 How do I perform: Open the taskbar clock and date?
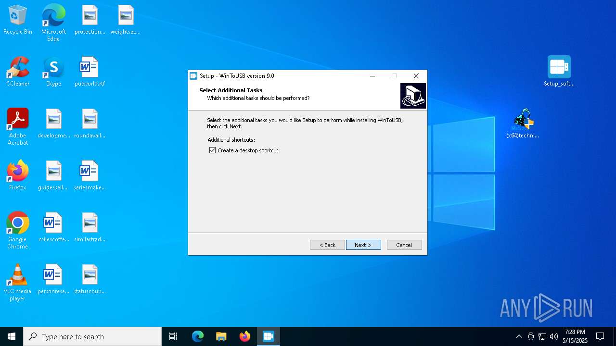tap(575, 336)
